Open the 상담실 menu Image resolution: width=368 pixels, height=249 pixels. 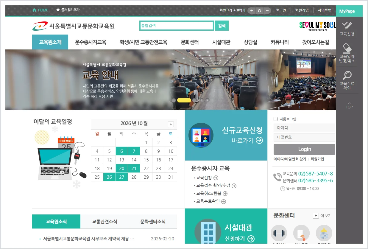coord(250,42)
